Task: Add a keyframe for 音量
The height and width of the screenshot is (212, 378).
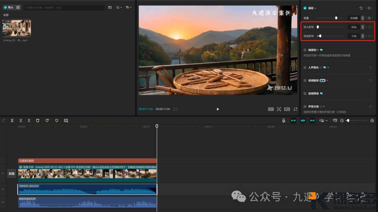Action: pos(369,18)
